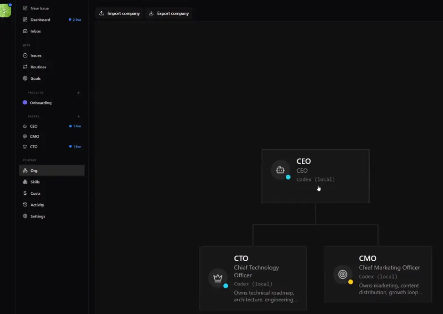The width and height of the screenshot is (443, 314).
Task: Open the Skills page in sidebar
Action: pyautogui.click(x=35, y=182)
